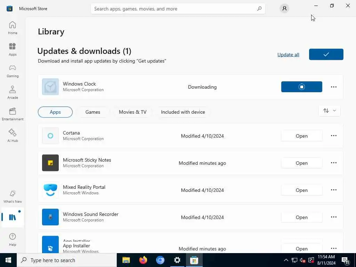This screenshot has height=267, width=356.
Task: Open Microsoft Sticky Notes app
Action: pyautogui.click(x=301, y=163)
